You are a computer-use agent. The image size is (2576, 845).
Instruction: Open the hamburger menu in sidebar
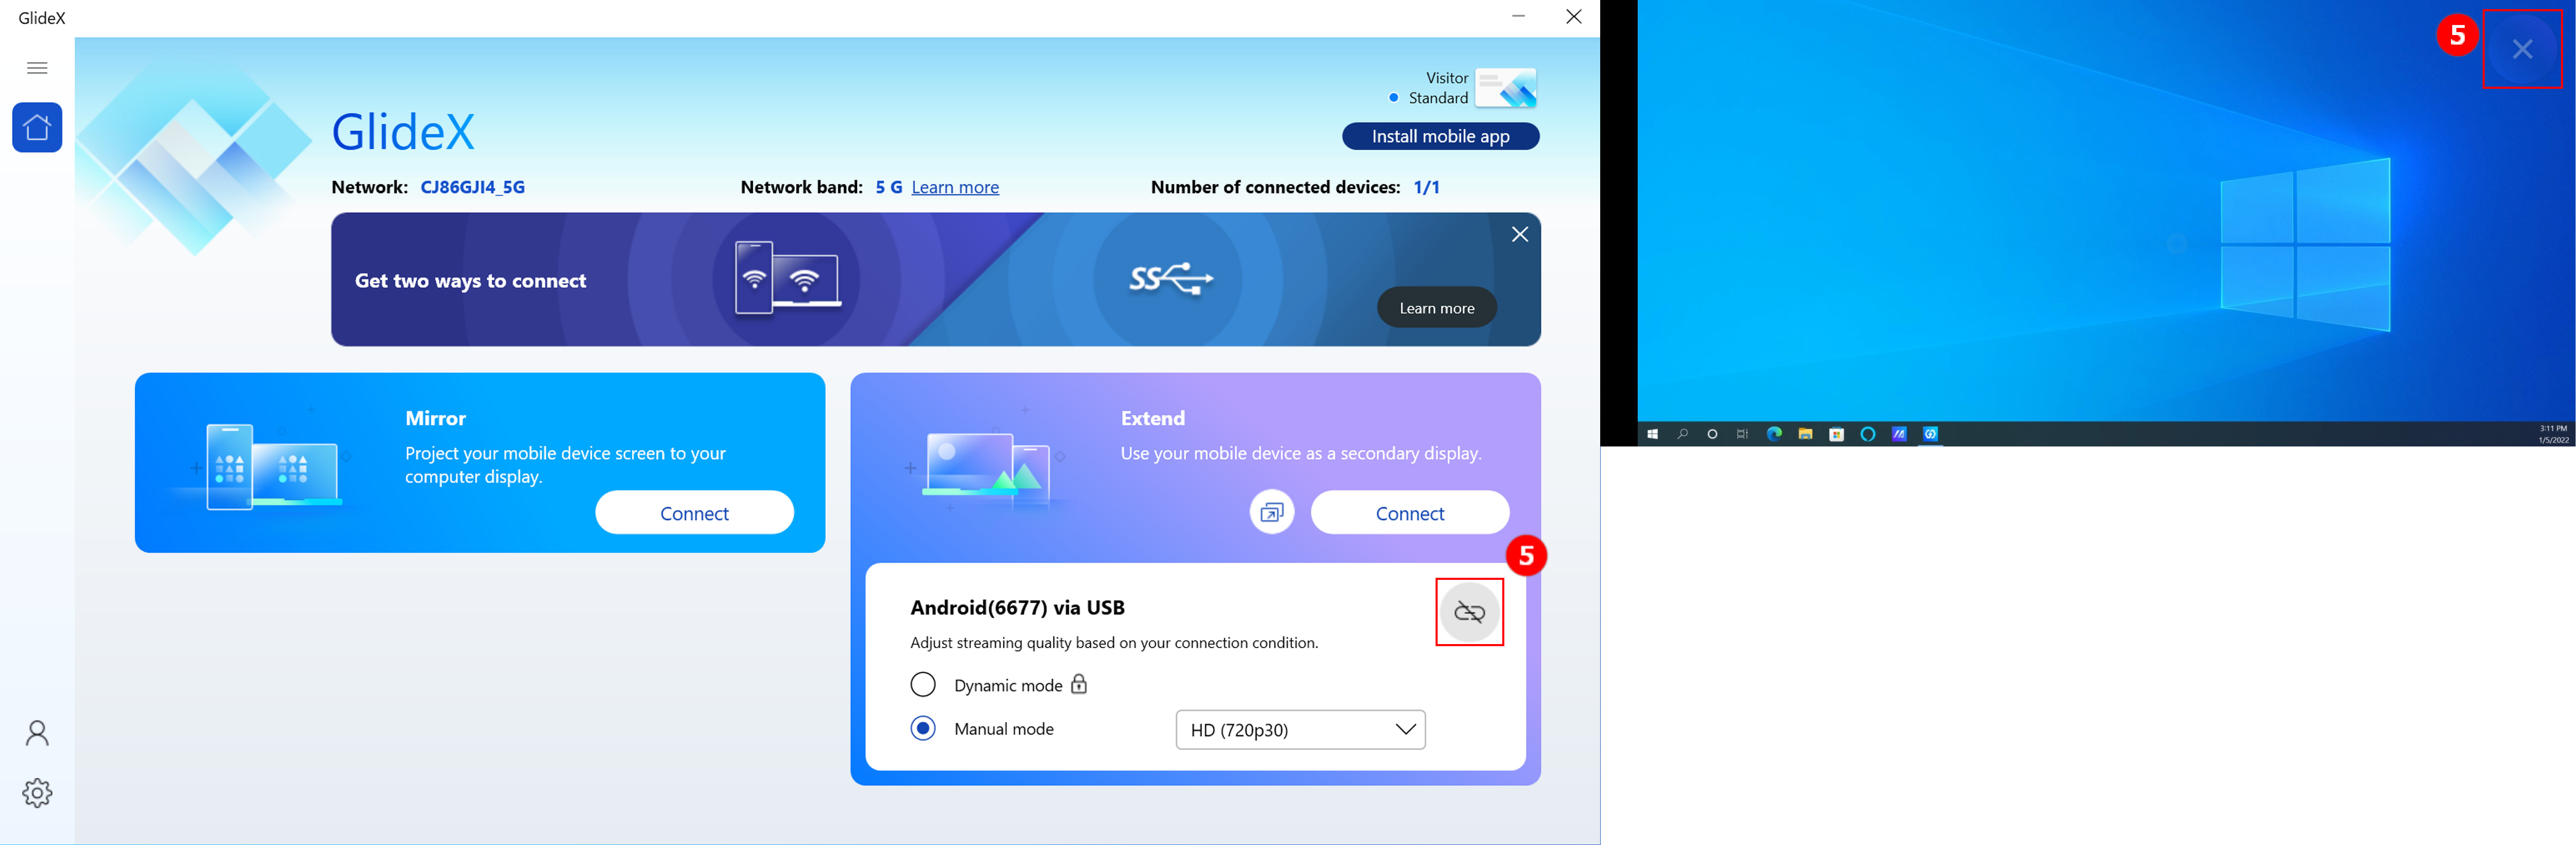click(37, 68)
